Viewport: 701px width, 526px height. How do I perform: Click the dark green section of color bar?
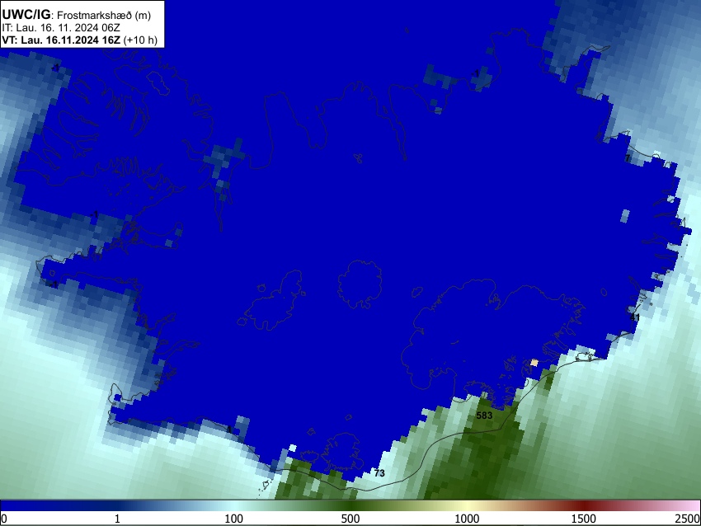pyautogui.click(x=353, y=505)
